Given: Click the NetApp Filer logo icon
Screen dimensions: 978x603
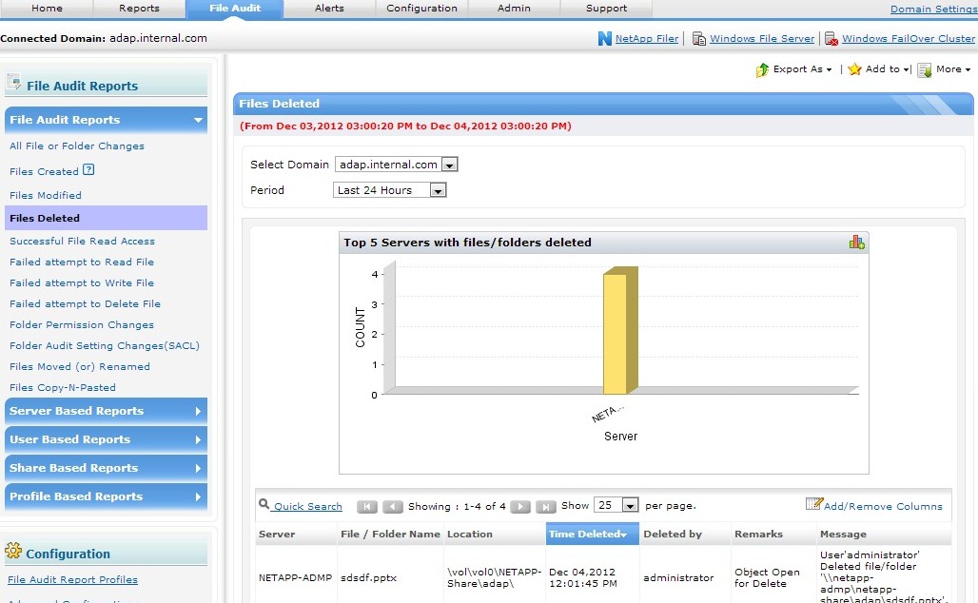Looking at the screenshot, I should click(604, 39).
